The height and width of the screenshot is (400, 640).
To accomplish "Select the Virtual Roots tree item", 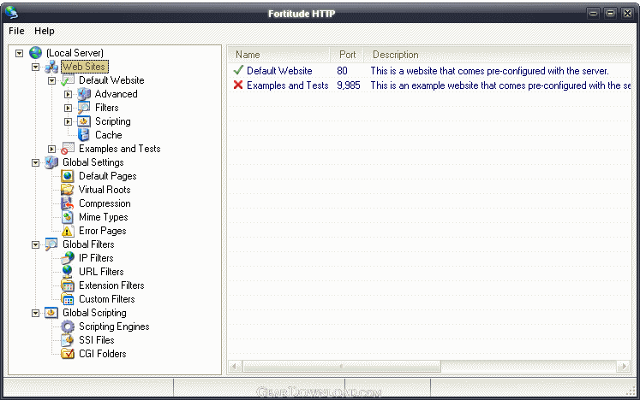I will click(105, 190).
